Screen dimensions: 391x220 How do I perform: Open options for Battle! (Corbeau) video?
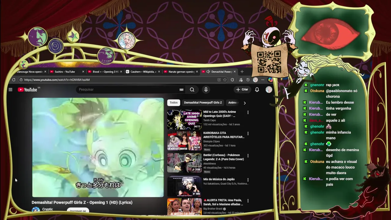tap(248, 156)
